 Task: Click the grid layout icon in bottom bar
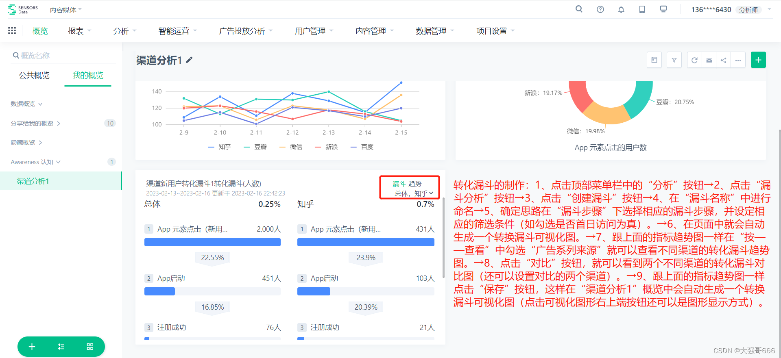[90, 347]
